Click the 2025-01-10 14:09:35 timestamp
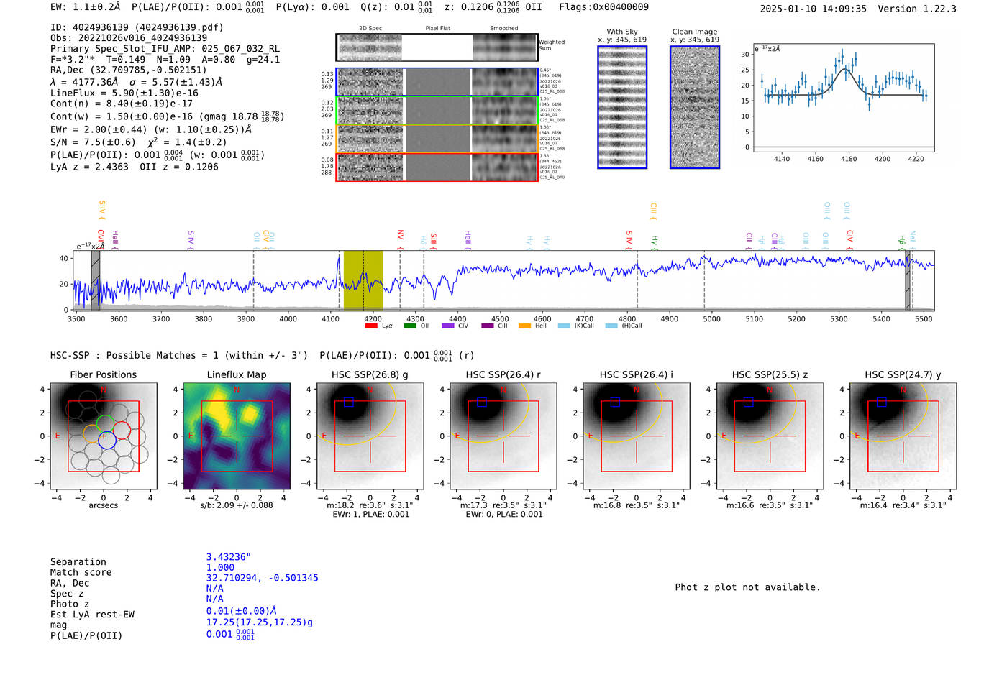Image resolution: width=1007 pixels, height=685 pixels. (813, 9)
